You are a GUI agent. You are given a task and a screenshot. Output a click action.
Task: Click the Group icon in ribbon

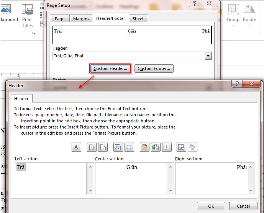click(233, 10)
